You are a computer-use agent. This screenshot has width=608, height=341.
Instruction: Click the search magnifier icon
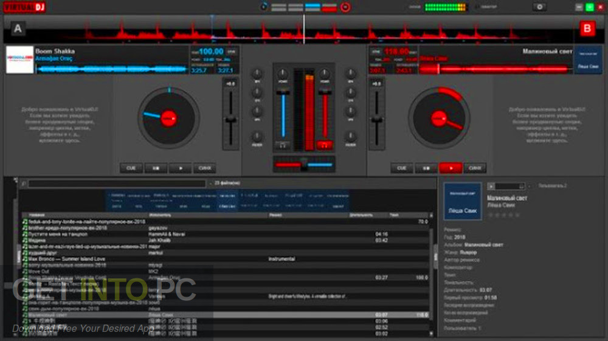(x=24, y=184)
